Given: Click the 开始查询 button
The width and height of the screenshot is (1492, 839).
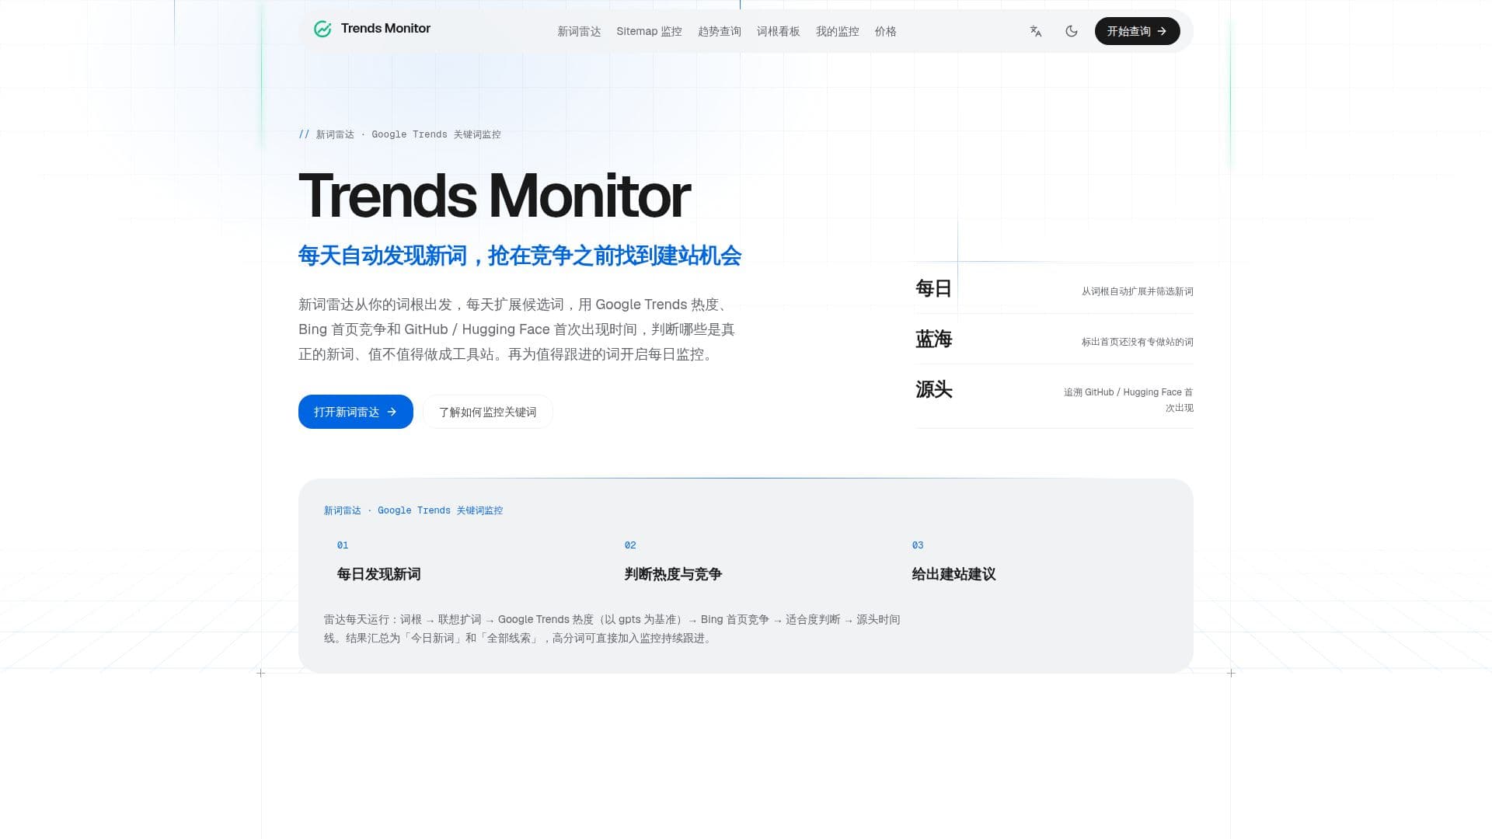Looking at the screenshot, I should 1137,31.
